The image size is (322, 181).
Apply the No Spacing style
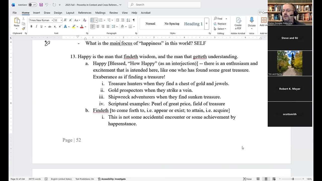[x=172, y=24]
